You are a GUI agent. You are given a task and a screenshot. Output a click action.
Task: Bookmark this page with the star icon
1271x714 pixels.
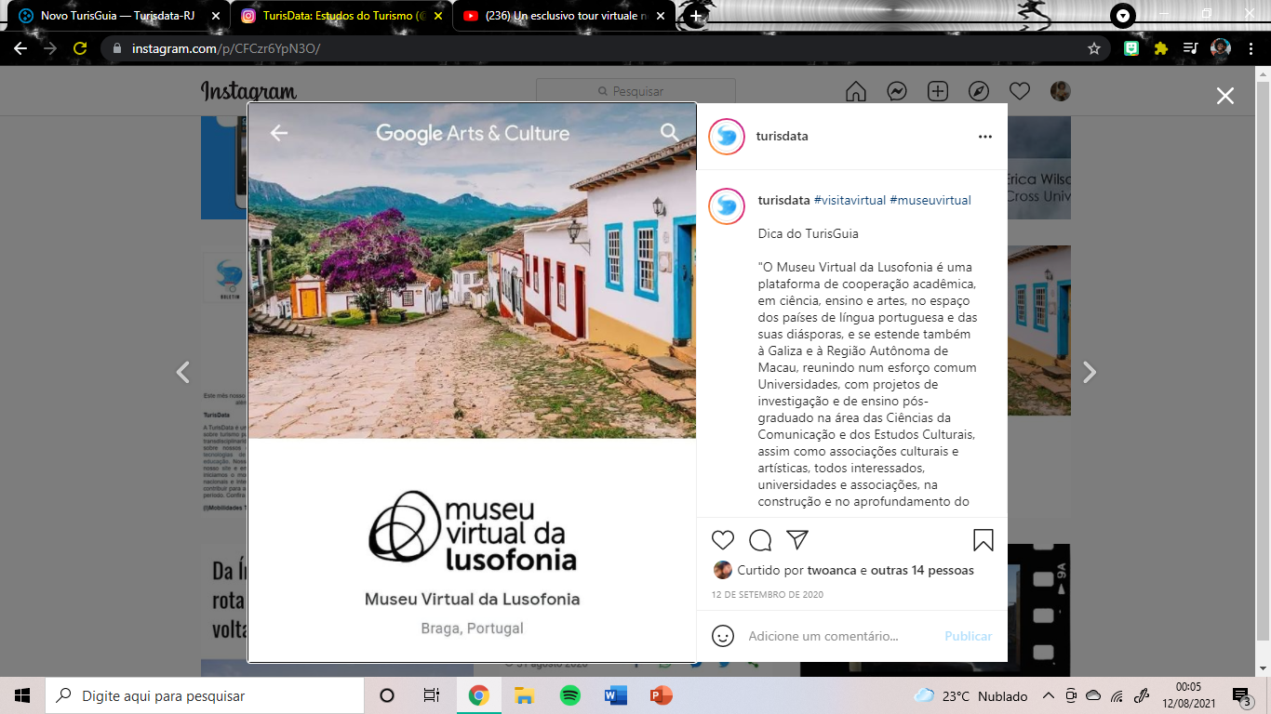pos(1094,48)
